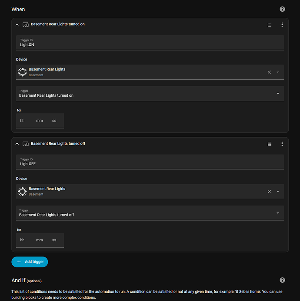Click help icon next to When heading
This screenshot has width=300, height=301.
(283, 9)
